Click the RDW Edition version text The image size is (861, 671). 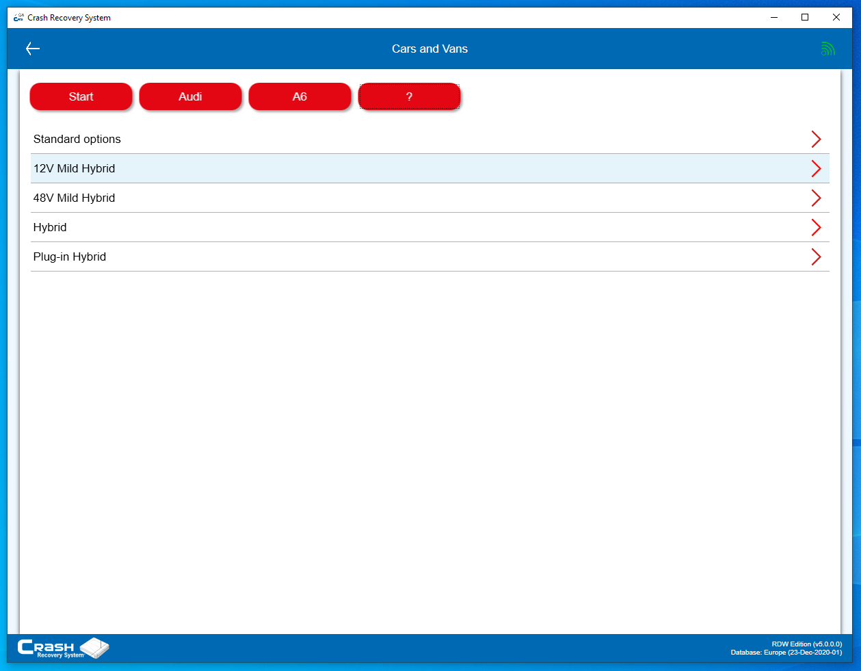pos(806,644)
